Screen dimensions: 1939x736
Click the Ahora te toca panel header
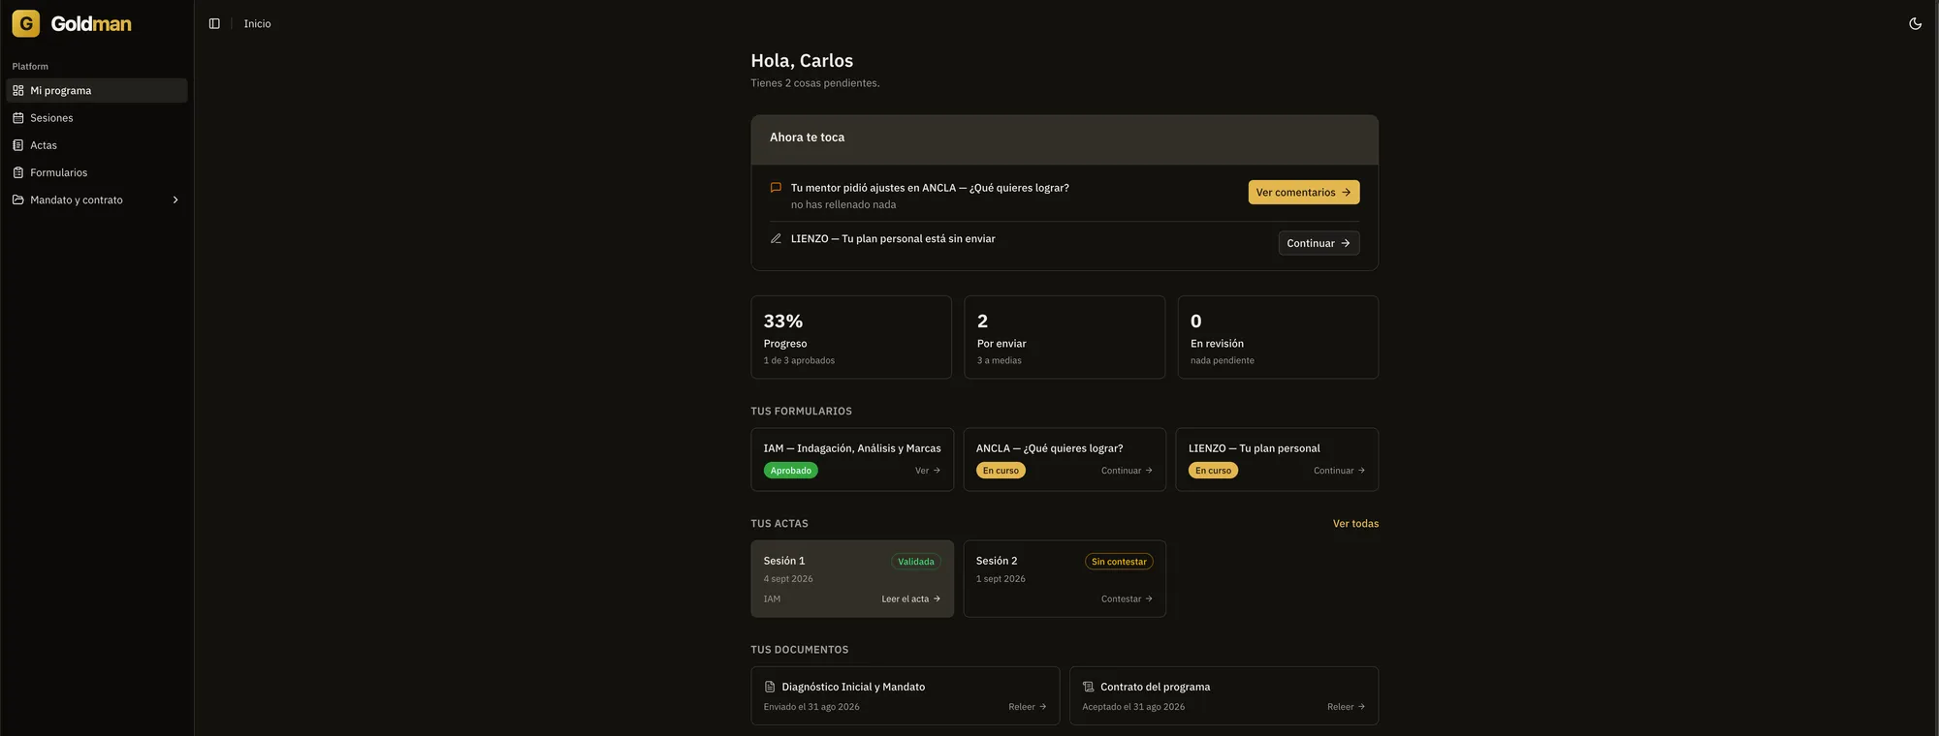(1065, 139)
